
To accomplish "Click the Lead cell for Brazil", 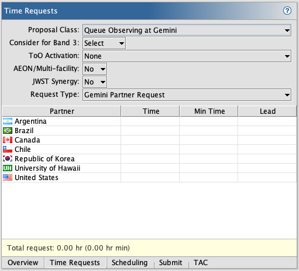I will pyautogui.click(x=267, y=131).
